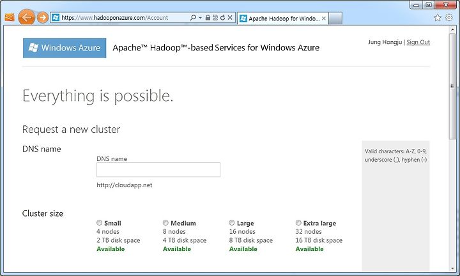Screen dimensions: 460x276
Task: Click the browser Forward arrow button
Action: (43, 18)
